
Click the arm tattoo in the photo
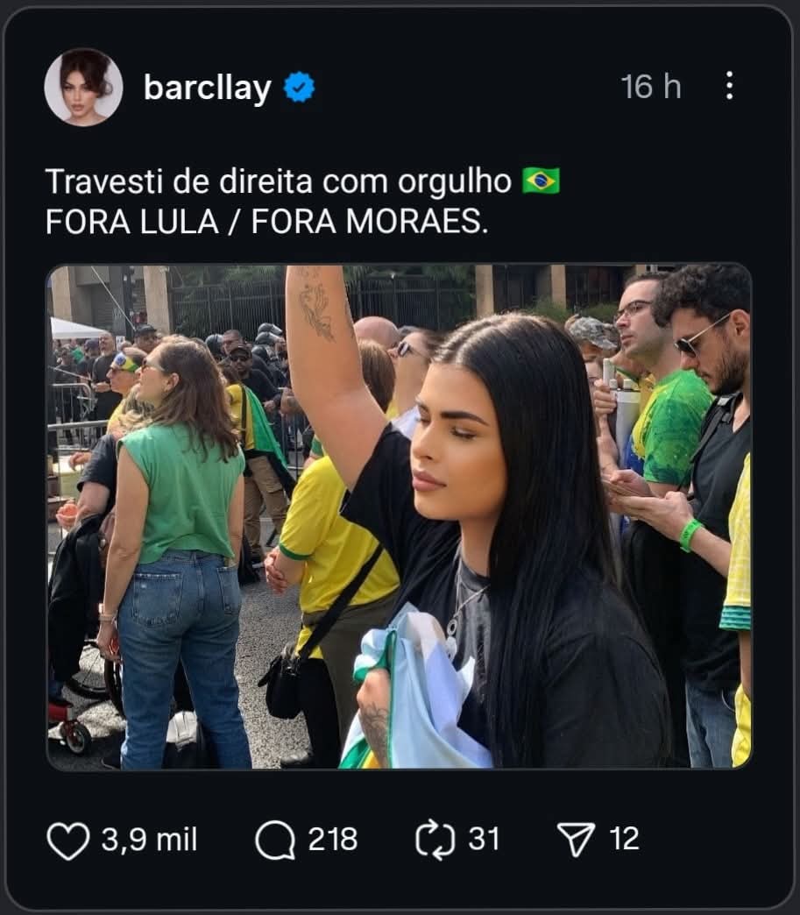tap(317, 303)
